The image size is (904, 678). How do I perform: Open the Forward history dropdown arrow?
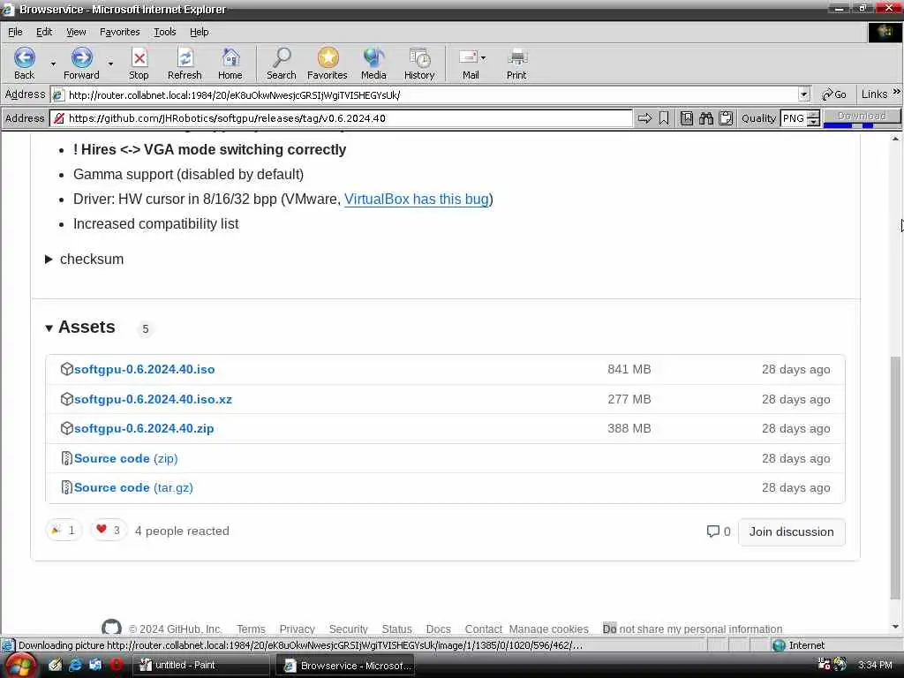[110, 64]
